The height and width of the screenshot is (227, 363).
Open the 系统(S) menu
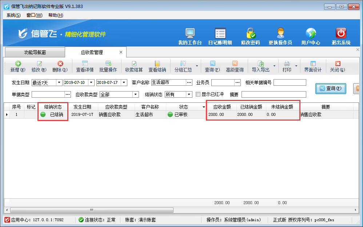[13, 15]
